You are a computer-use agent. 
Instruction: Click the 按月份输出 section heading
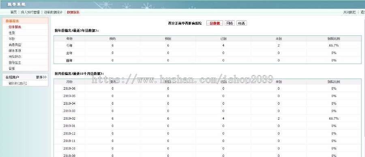tap(79, 73)
